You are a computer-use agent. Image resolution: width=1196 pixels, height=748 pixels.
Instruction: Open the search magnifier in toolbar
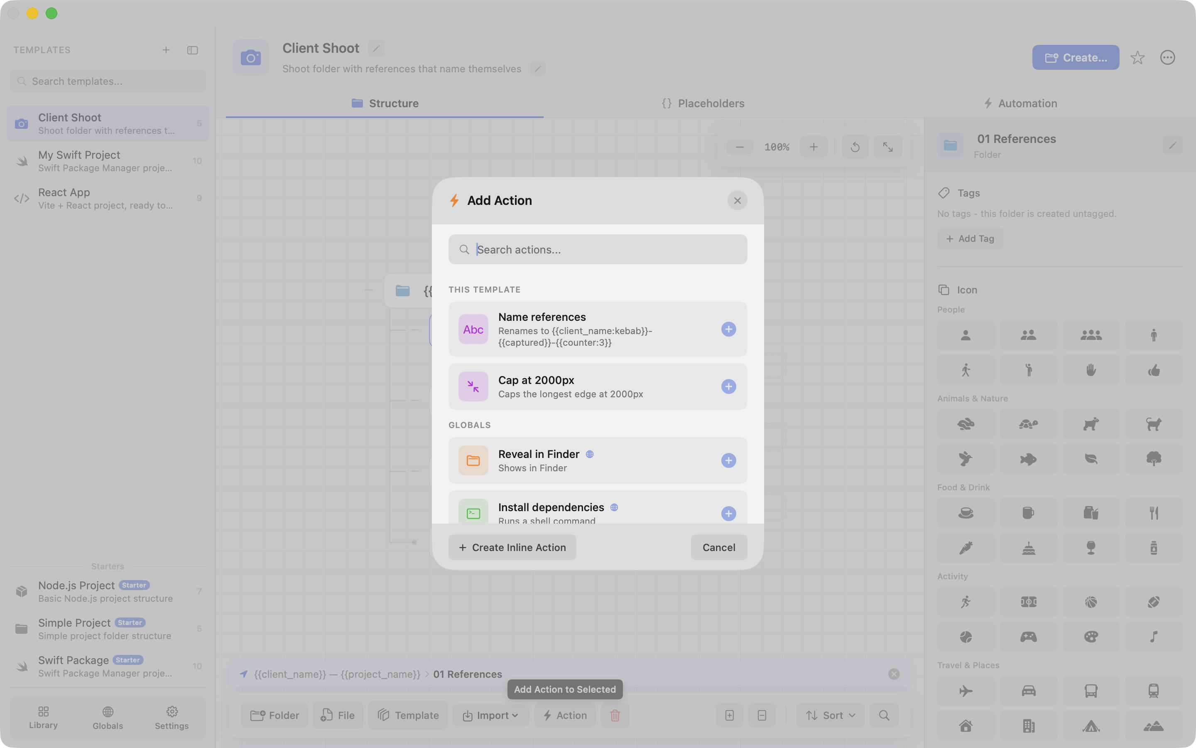pos(884,715)
